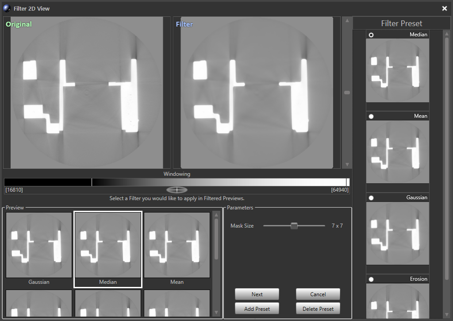
Task: Click the Add Preset button
Action: pos(257,309)
